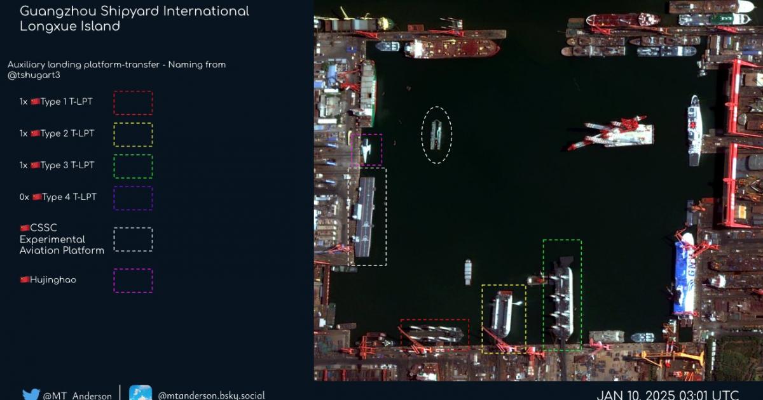Screen dimensions: 763x400
Task: Click the China flag beside Type 1 T-LPT
Action: (35, 102)
